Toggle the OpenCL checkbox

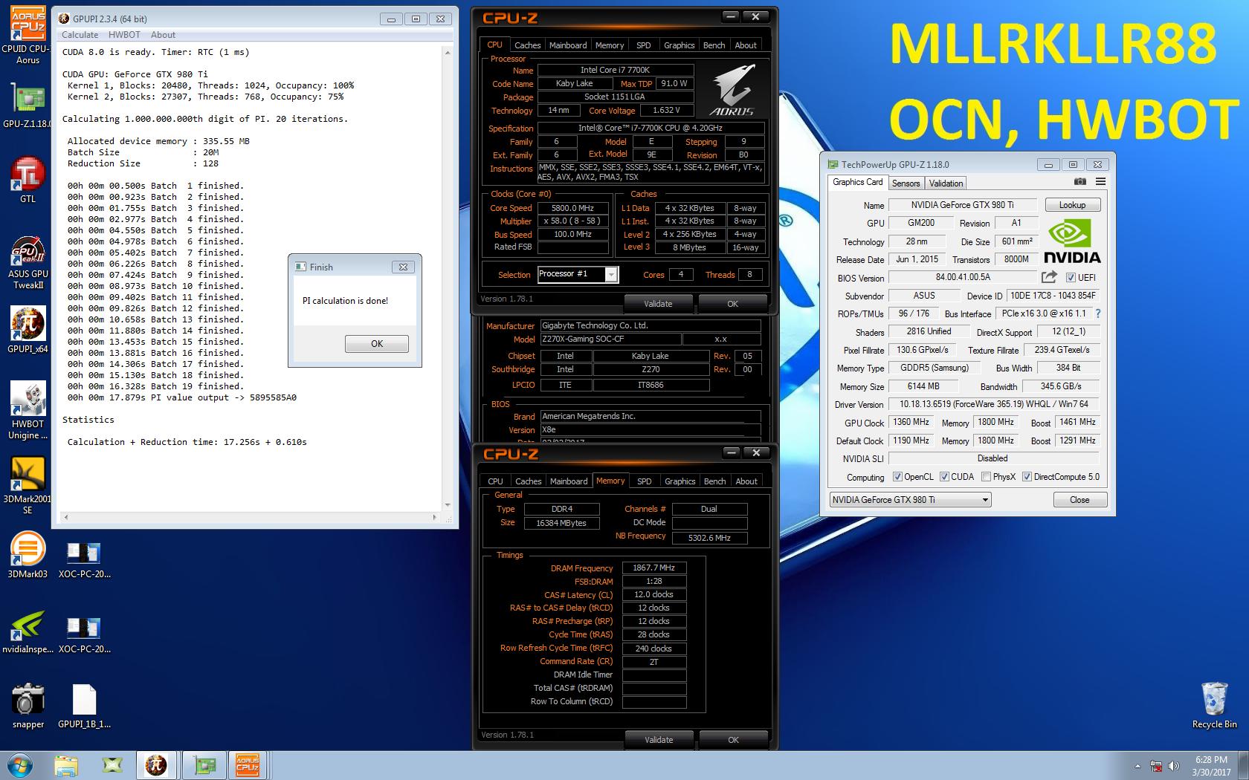point(897,477)
